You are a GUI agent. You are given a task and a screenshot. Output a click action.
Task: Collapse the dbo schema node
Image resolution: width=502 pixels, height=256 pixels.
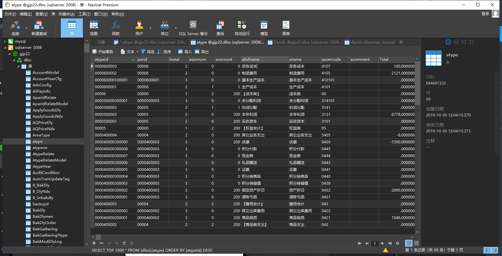point(14,60)
